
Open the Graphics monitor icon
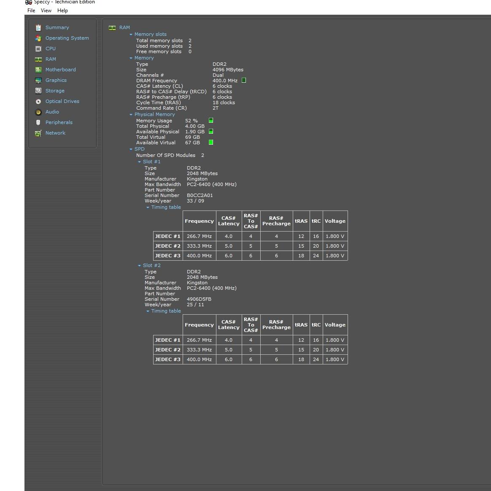38,80
